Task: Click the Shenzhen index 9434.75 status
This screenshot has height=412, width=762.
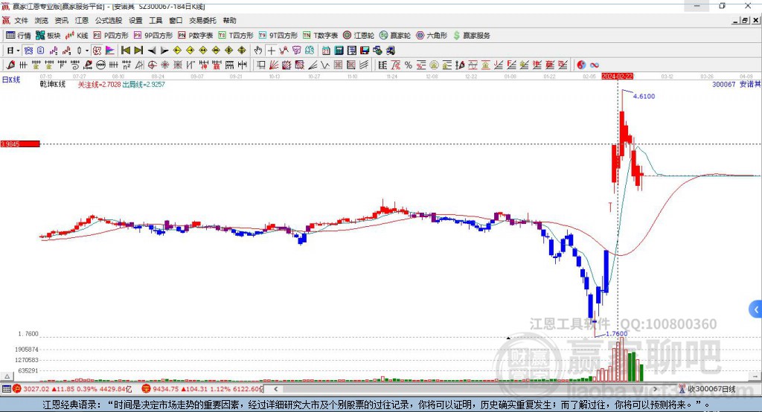Action: pyautogui.click(x=202, y=389)
